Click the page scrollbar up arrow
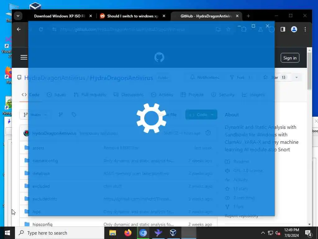This screenshot has height=239, width=318. click(x=309, y=50)
